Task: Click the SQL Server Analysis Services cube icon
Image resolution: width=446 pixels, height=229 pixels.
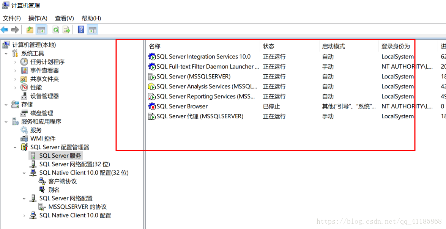Action: coord(152,86)
